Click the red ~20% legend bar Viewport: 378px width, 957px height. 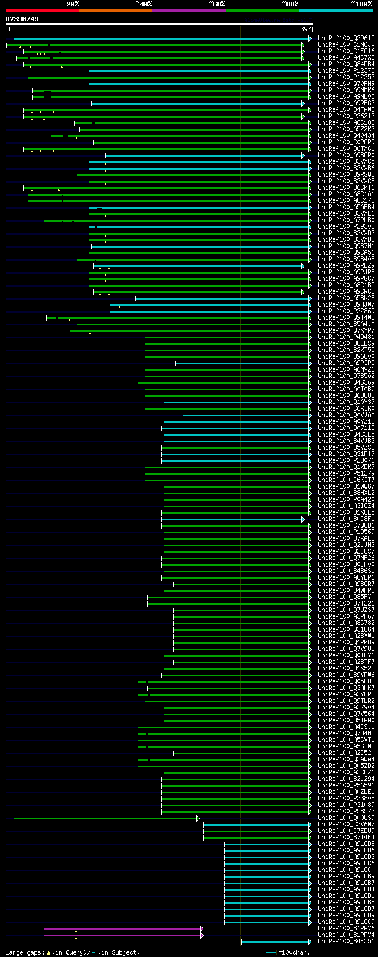tap(42, 10)
